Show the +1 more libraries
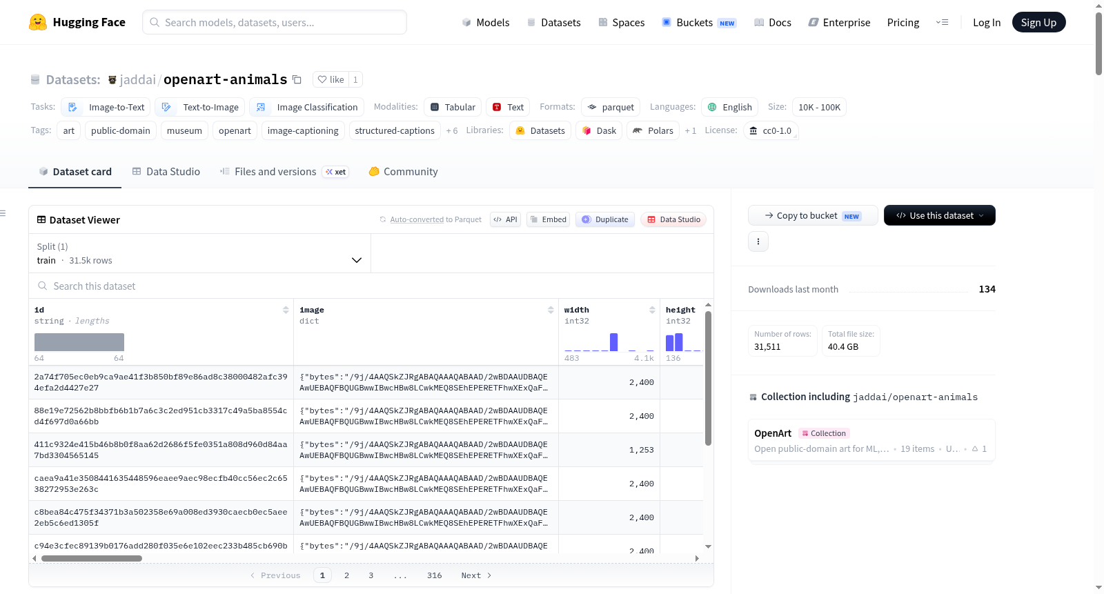 click(x=691, y=130)
